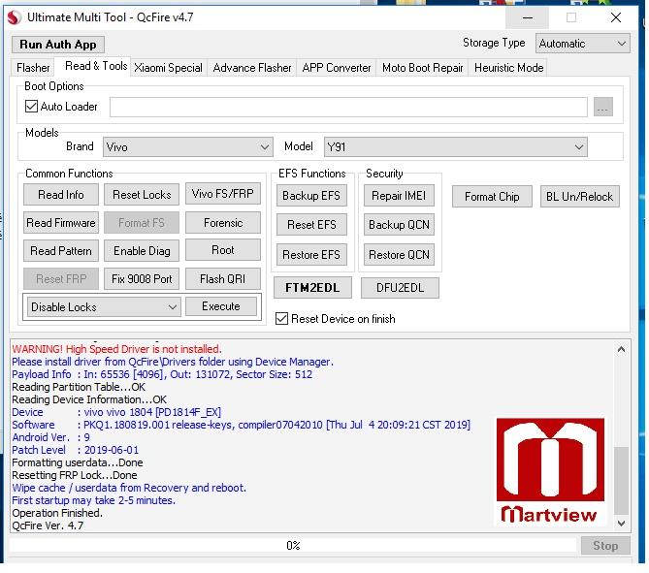The height and width of the screenshot is (573, 649).
Task: Click the log scrollbar down arrow
Action: tap(621, 524)
